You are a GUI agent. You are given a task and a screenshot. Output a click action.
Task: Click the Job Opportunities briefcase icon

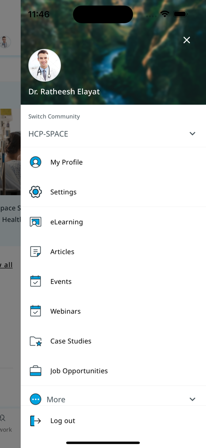click(36, 371)
